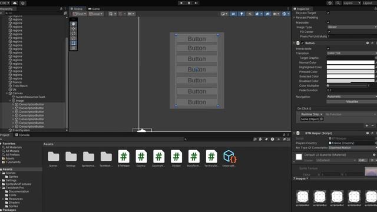Select the Hand view tool
This screenshot has height=212, width=377.
click(74, 24)
